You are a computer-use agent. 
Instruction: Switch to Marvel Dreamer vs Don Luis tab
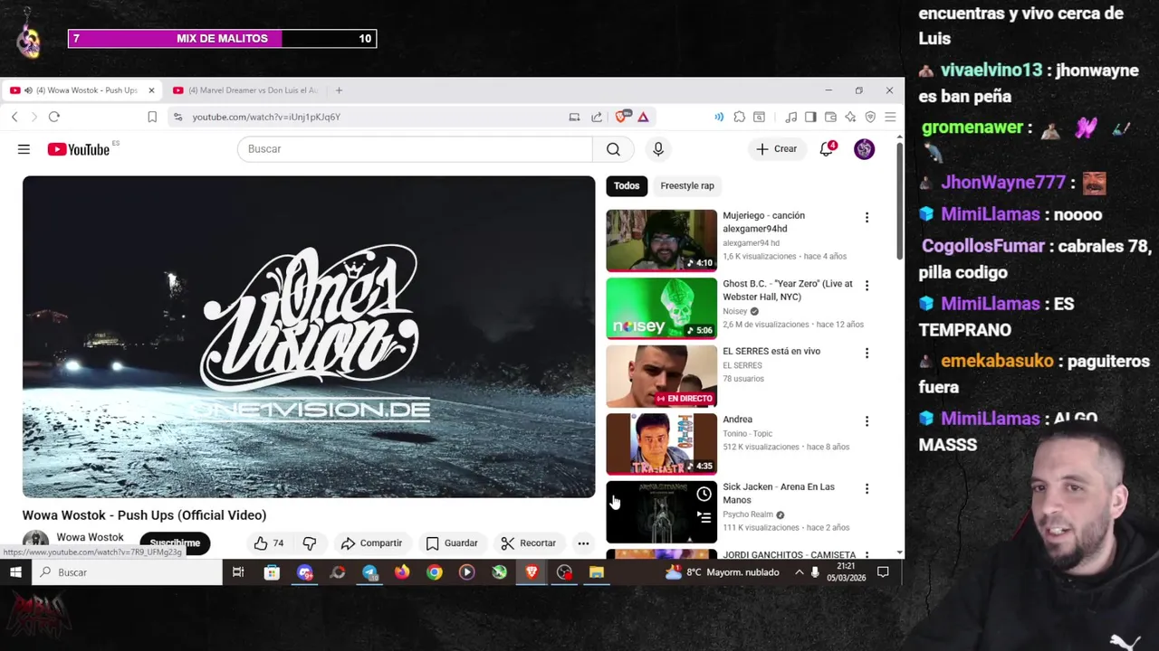tap(244, 90)
